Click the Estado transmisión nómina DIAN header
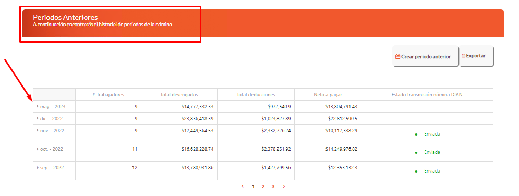Screen dimensions: 519x196 (427, 94)
